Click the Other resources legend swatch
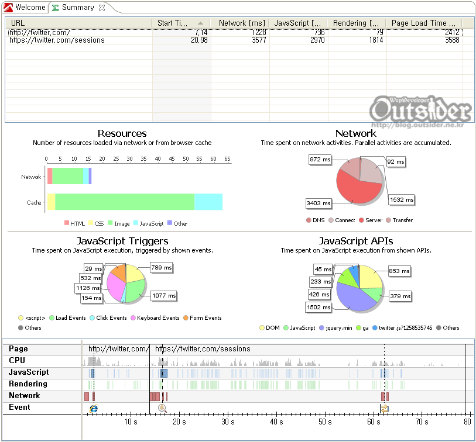The width and height of the screenshot is (476, 442). tap(170, 223)
